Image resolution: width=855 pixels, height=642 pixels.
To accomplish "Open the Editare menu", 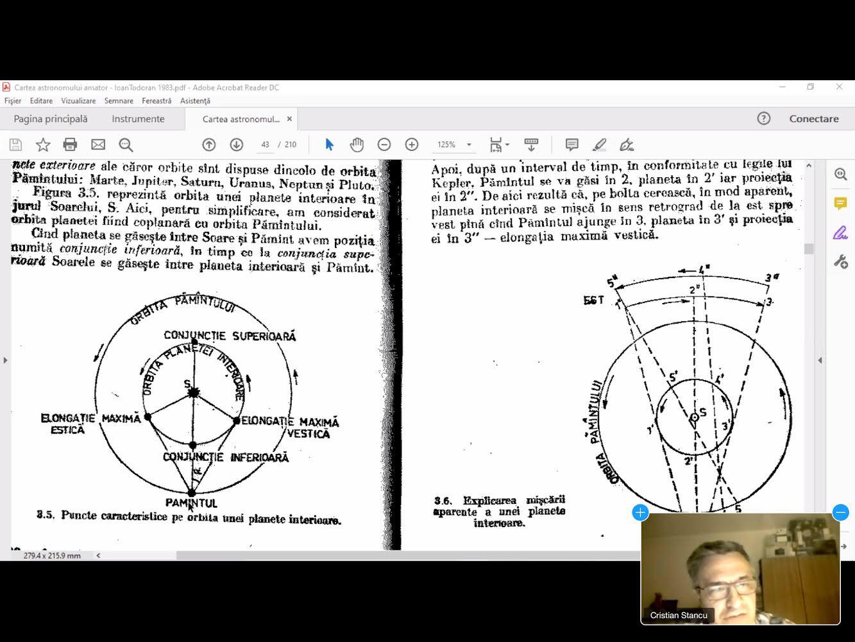I will (x=41, y=101).
